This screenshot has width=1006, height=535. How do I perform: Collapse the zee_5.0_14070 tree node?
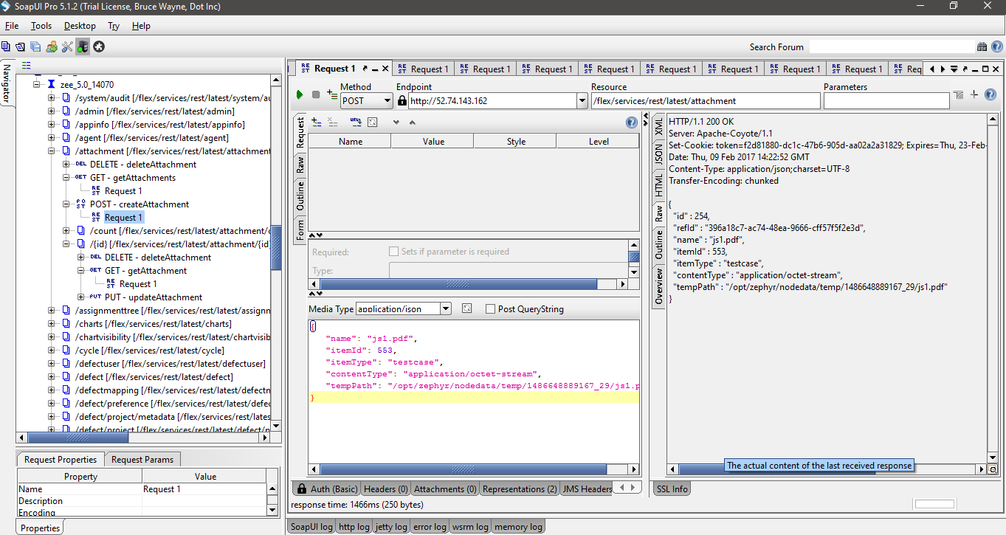37,85
